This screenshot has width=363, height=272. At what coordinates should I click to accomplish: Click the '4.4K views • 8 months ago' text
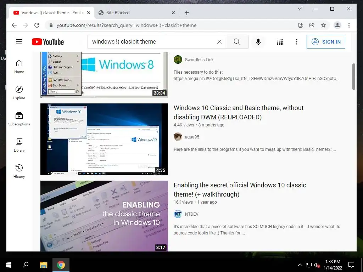[199, 125]
